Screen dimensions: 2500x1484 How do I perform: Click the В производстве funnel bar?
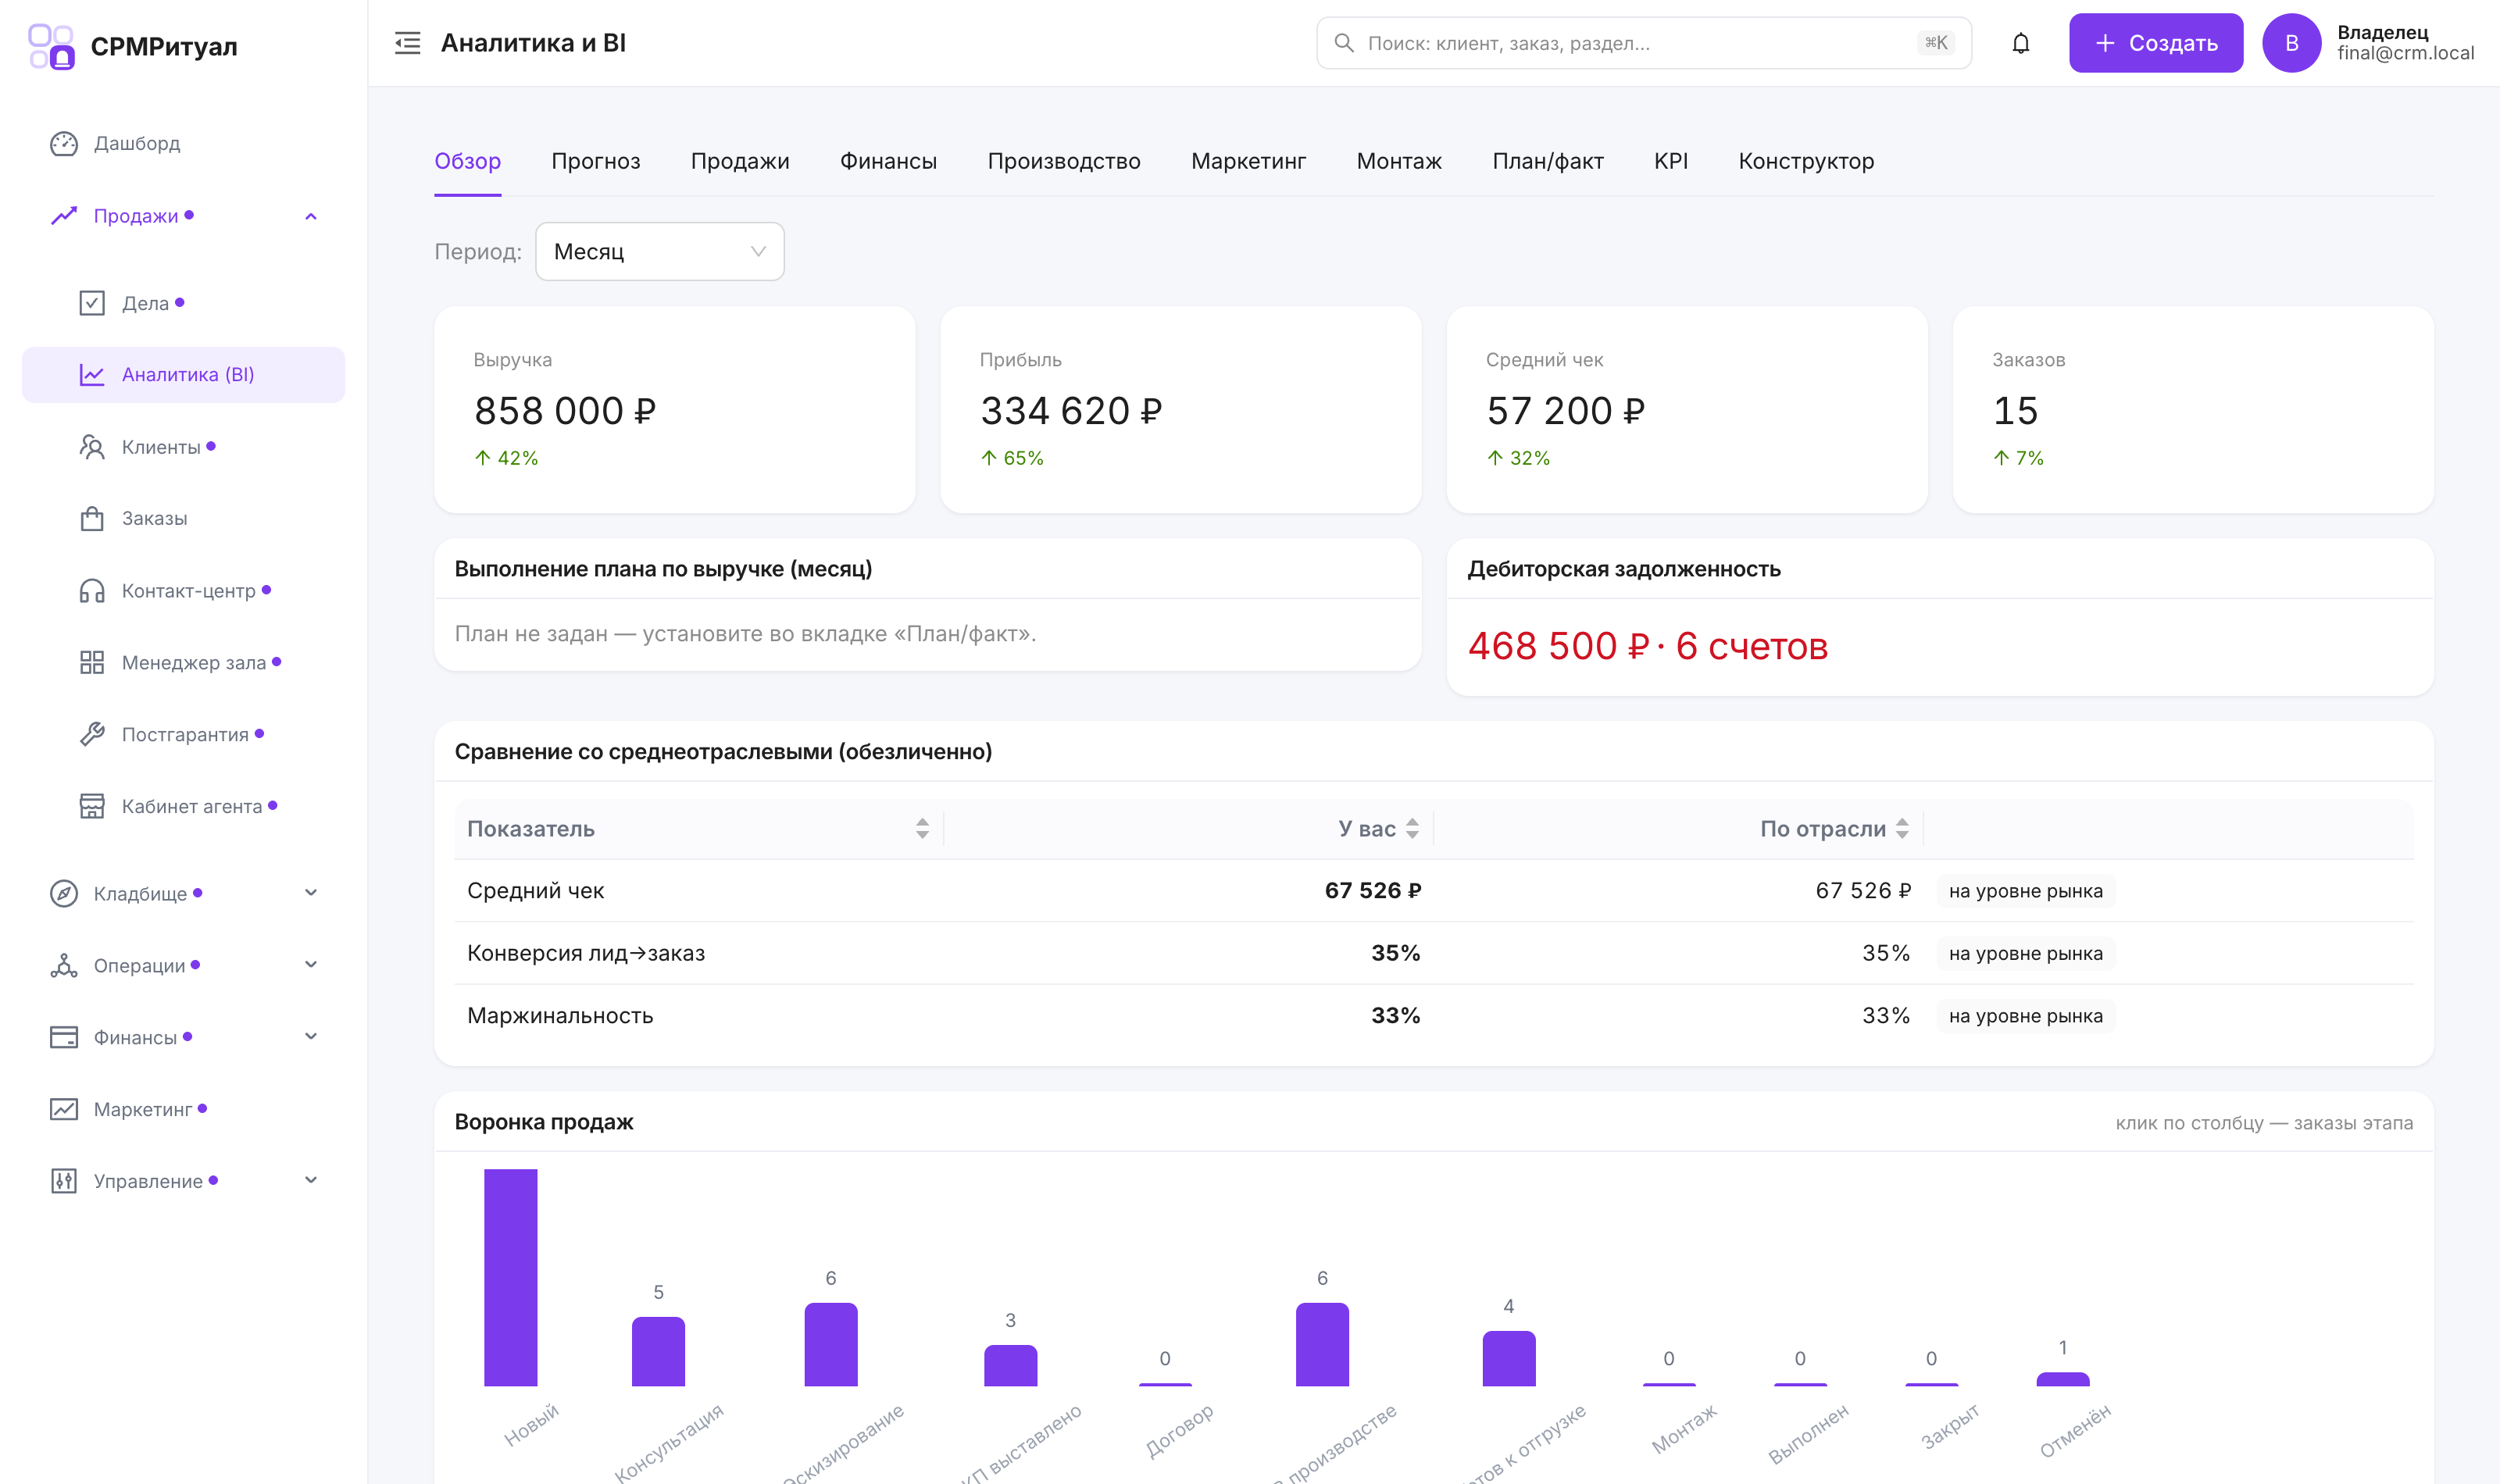pyautogui.click(x=1322, y=1344)
